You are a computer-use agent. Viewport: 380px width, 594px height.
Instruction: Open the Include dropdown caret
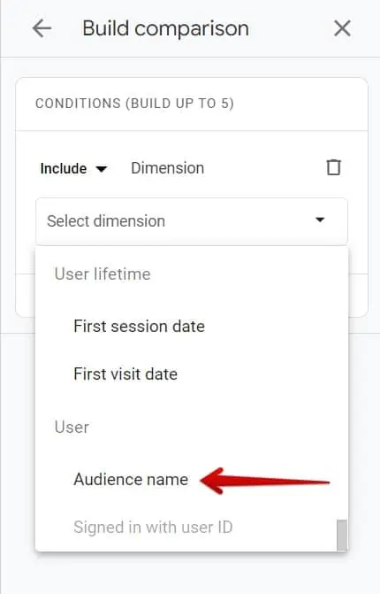(102, 168)
